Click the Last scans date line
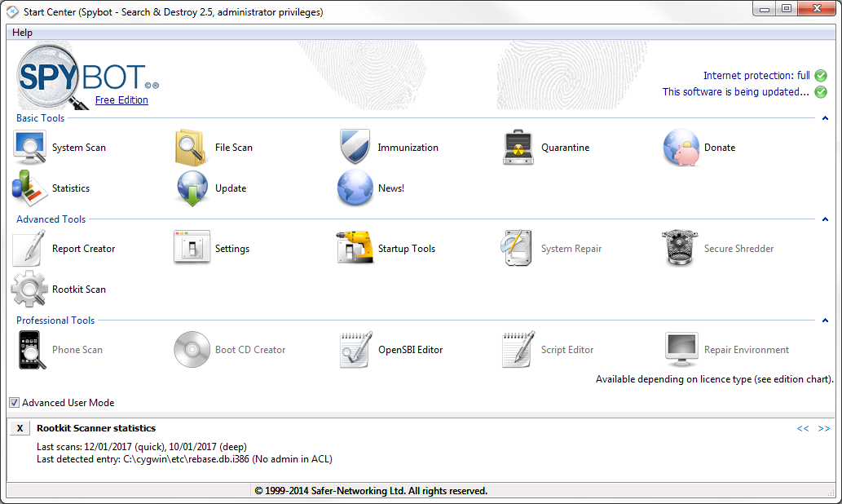 click(x=142, y=447)
